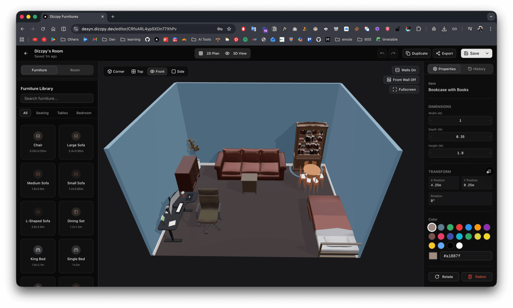The width and height of the screenshot is (513, 308).
Task: Delete the selected bookcase
Action: click(x=477, y=277)
